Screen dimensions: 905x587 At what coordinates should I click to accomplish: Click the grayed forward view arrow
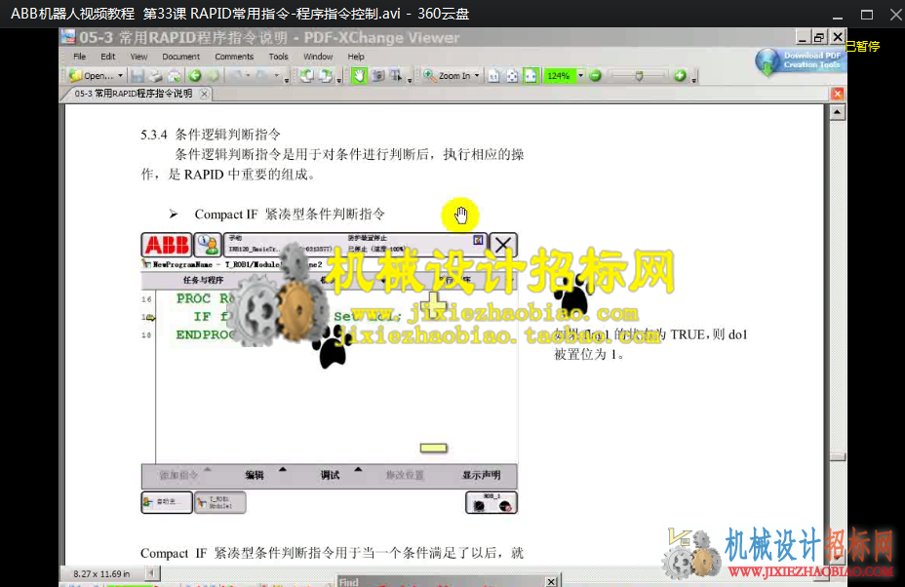click(x=213, y=76)
